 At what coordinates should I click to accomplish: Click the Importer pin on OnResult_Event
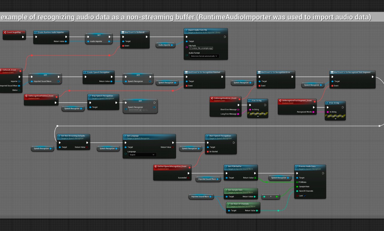coord(19,81)
